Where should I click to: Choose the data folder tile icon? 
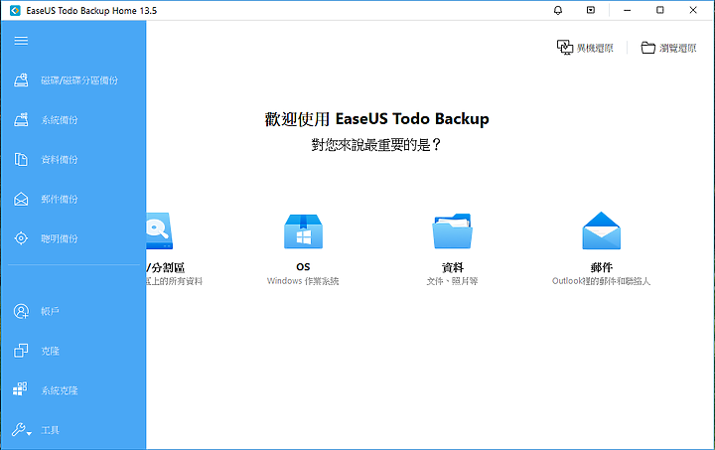(453, 231)
